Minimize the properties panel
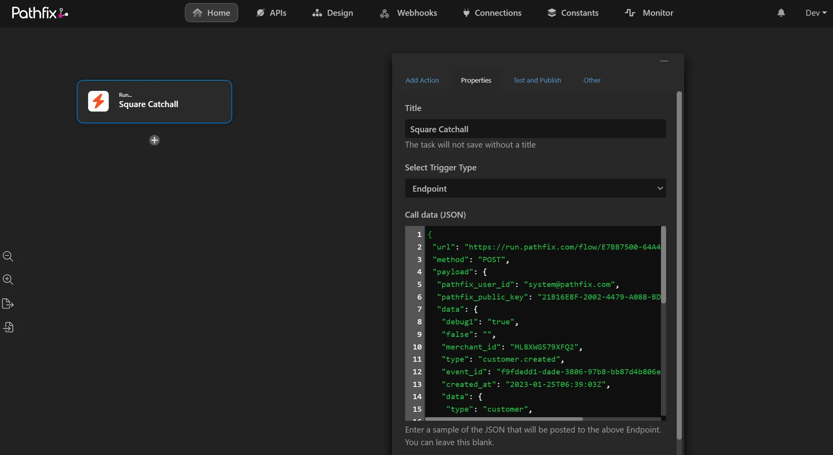Viewport: 833px width, 455px height. pos(664,61)
